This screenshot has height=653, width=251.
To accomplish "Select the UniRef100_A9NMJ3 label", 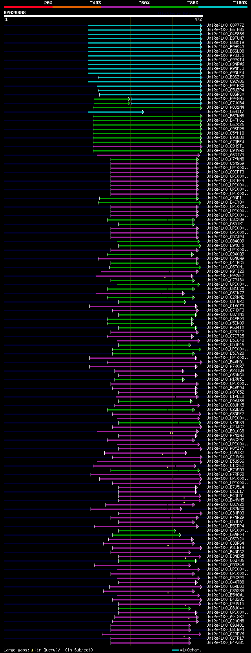I will (225, 68).
